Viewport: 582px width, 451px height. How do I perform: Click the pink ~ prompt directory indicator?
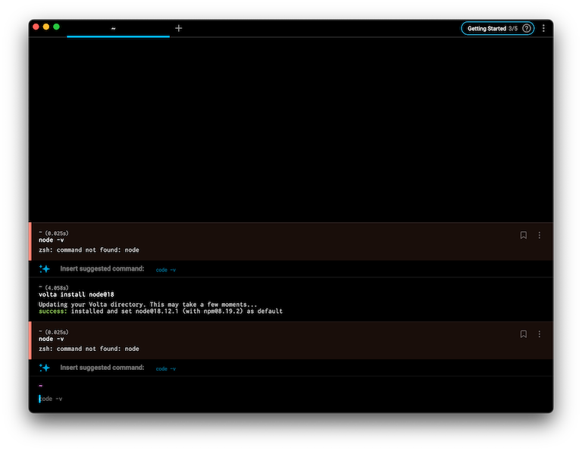coord(40,386)
